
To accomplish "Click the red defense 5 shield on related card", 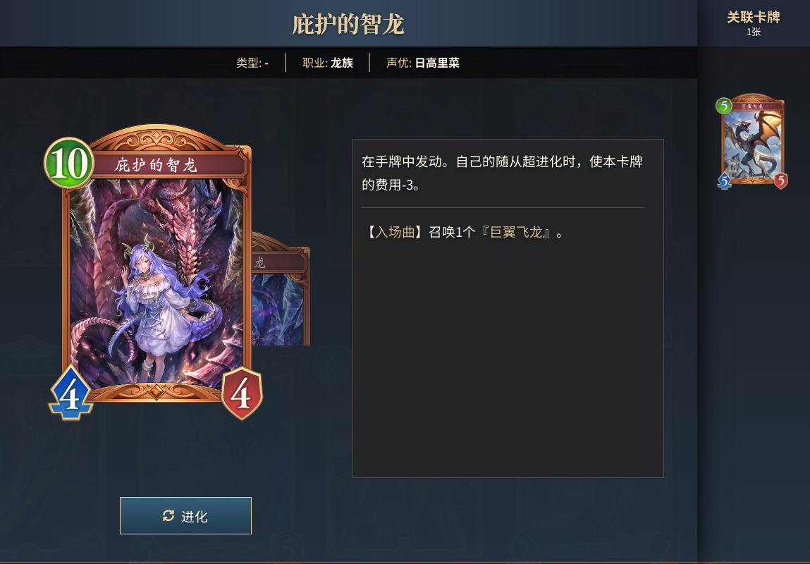I will pos(780,180).
